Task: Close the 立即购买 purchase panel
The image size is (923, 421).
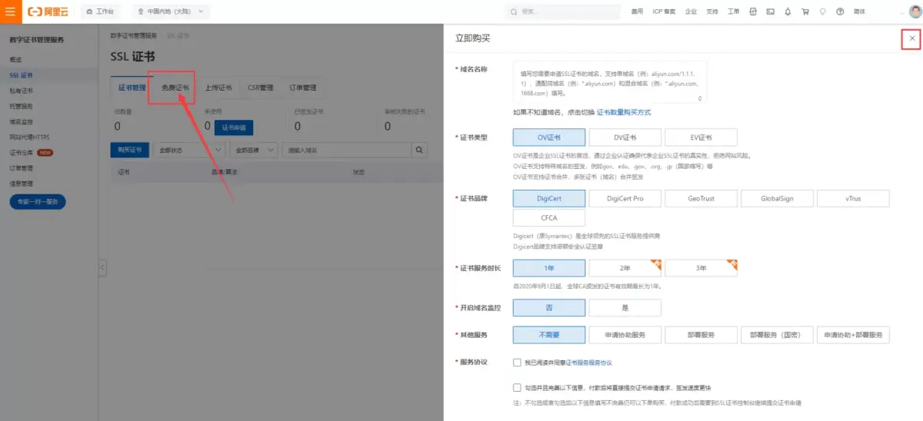Action: pyautogui.click(x=911, y=38)
